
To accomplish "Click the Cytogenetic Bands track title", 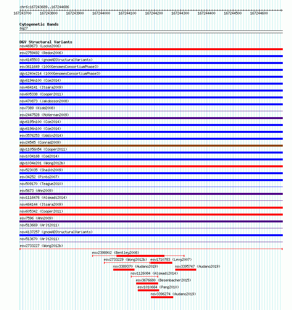I will [x=39, y=24].
